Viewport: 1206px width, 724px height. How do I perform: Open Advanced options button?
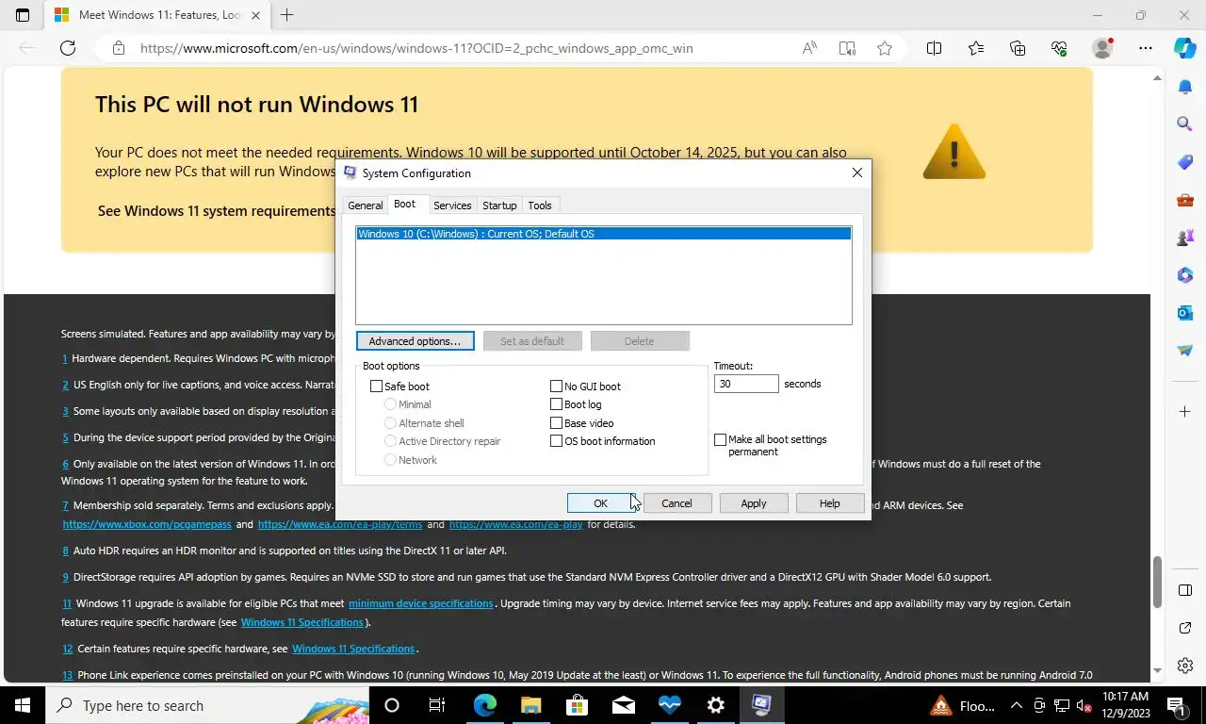415,341
